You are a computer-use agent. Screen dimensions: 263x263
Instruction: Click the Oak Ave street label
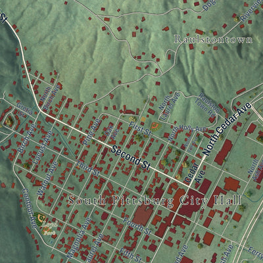tap(112, 132)
